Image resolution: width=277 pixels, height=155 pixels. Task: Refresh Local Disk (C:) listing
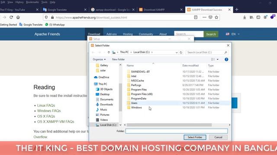181,53
